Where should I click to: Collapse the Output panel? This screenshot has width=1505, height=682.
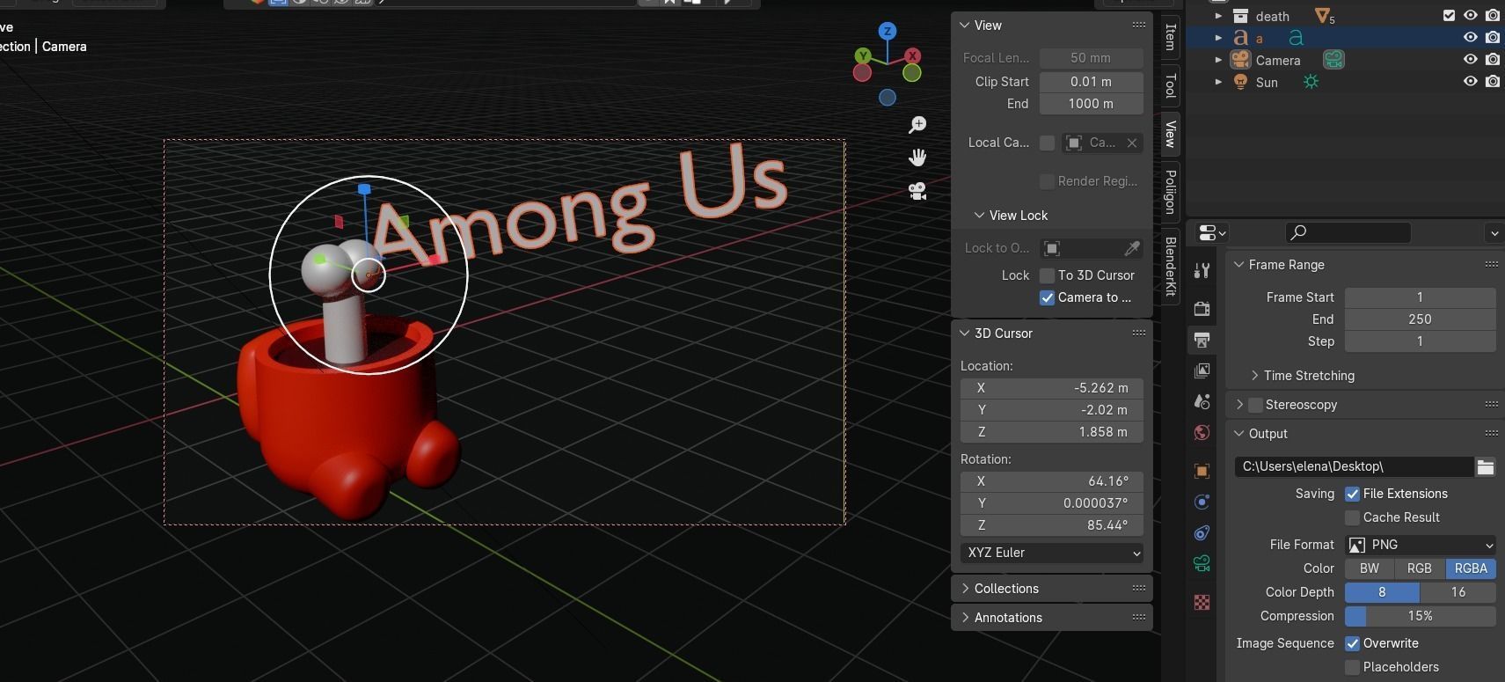(1238, 434)
